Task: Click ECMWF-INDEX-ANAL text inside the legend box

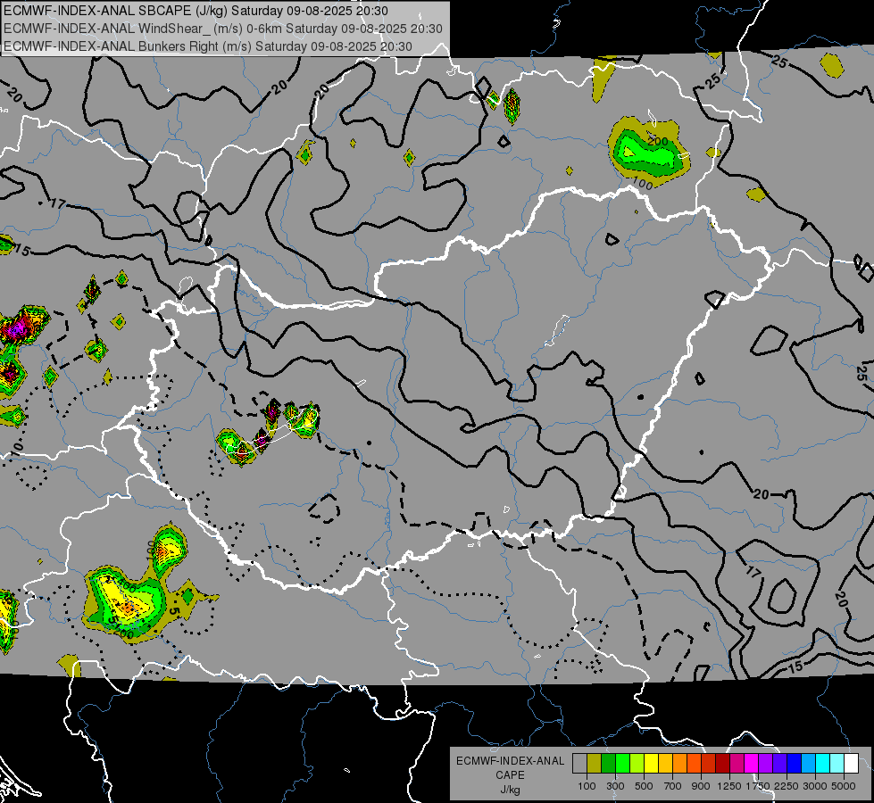Action: point(510,761)
